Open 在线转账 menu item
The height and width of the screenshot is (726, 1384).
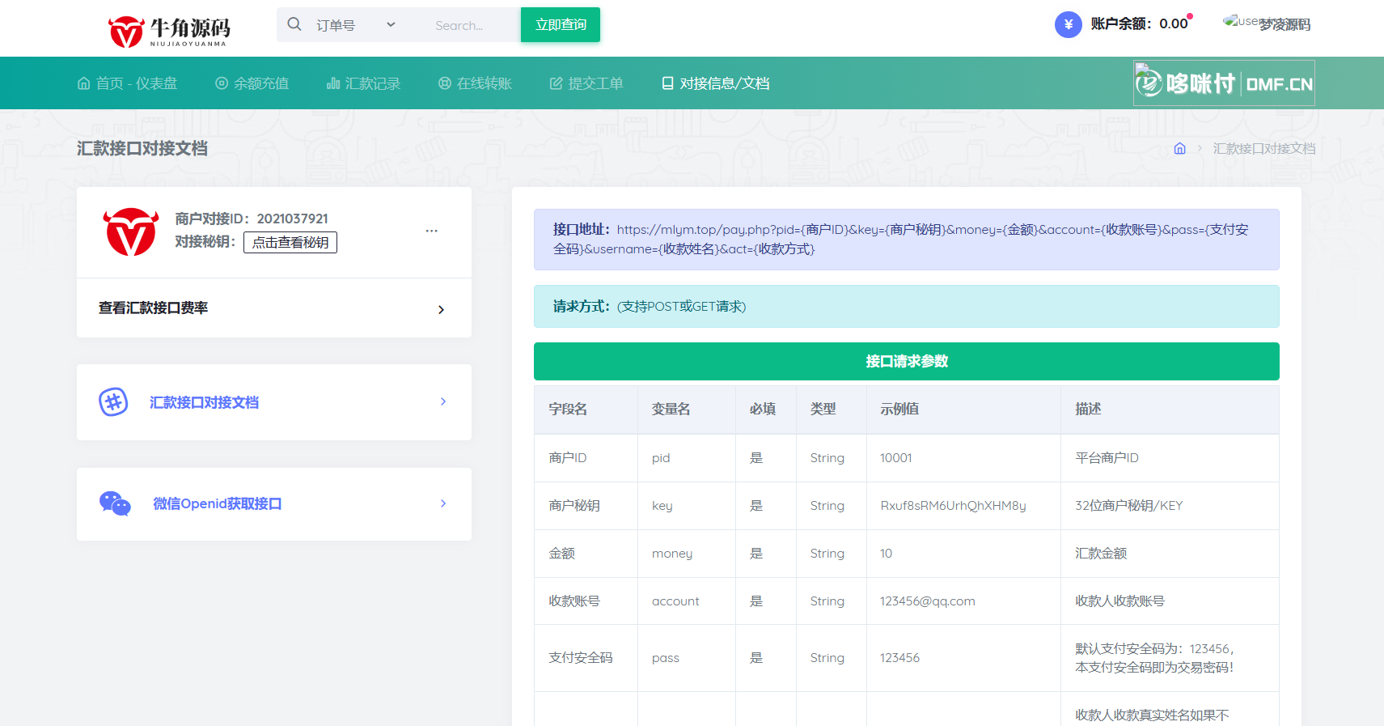tap(475, 83)
